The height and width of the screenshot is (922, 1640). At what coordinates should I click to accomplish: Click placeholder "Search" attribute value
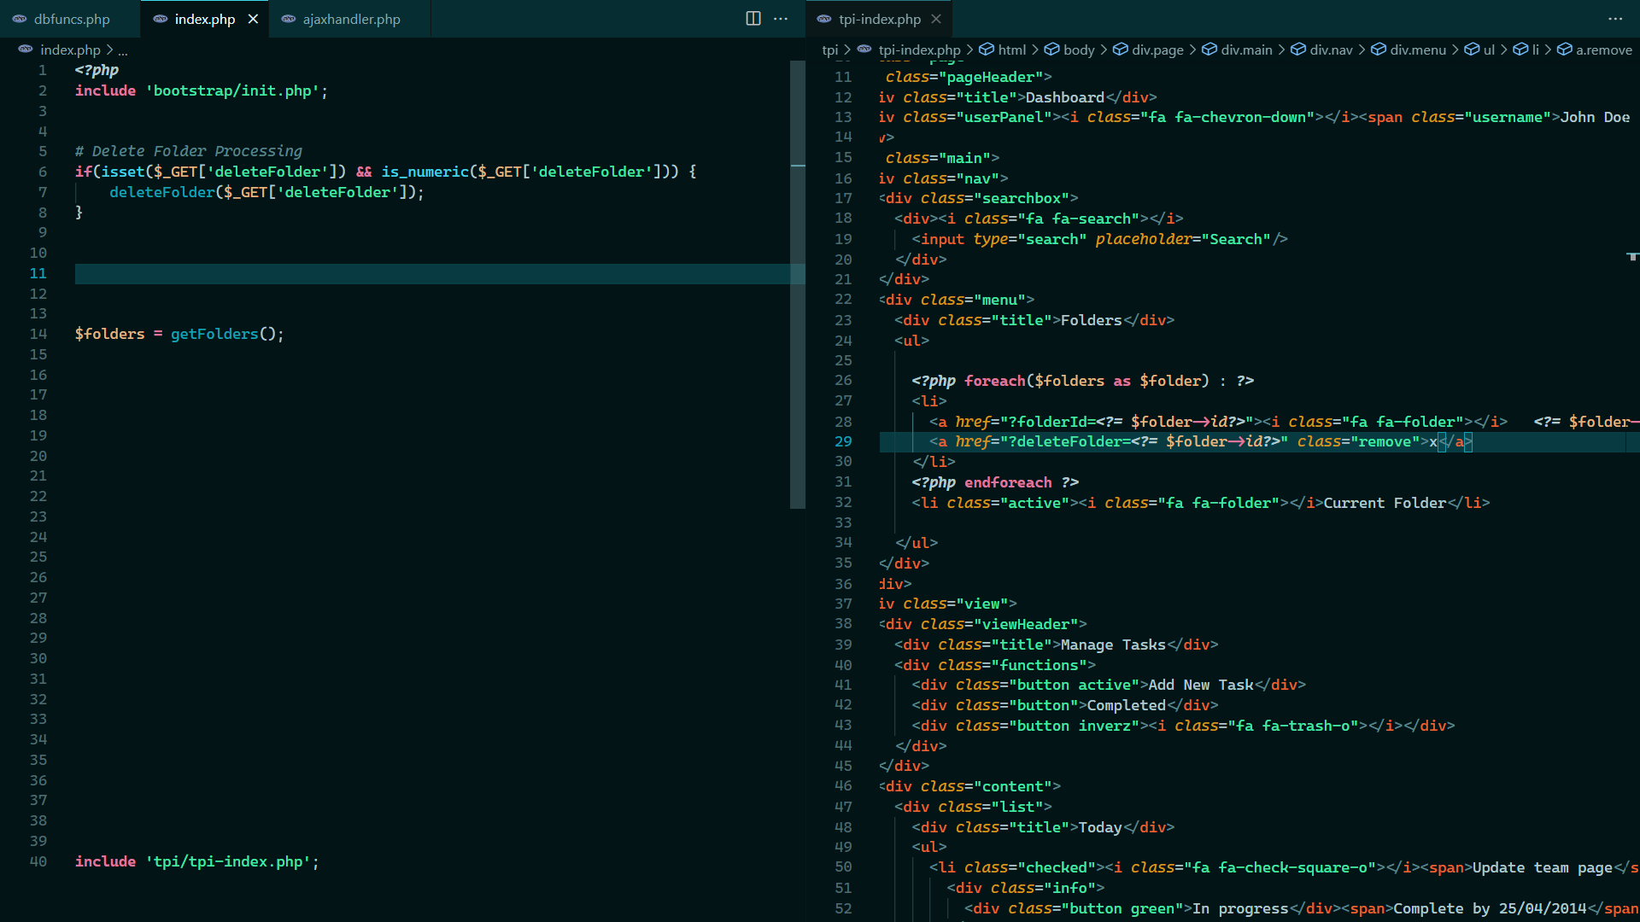(1235, 239)
